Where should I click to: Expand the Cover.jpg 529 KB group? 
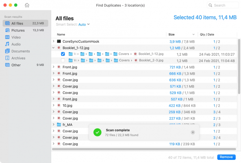point(54,92)
